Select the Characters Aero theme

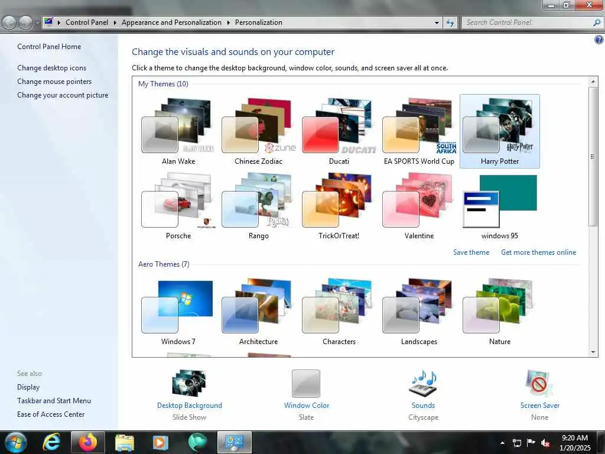tap(339, 312)
